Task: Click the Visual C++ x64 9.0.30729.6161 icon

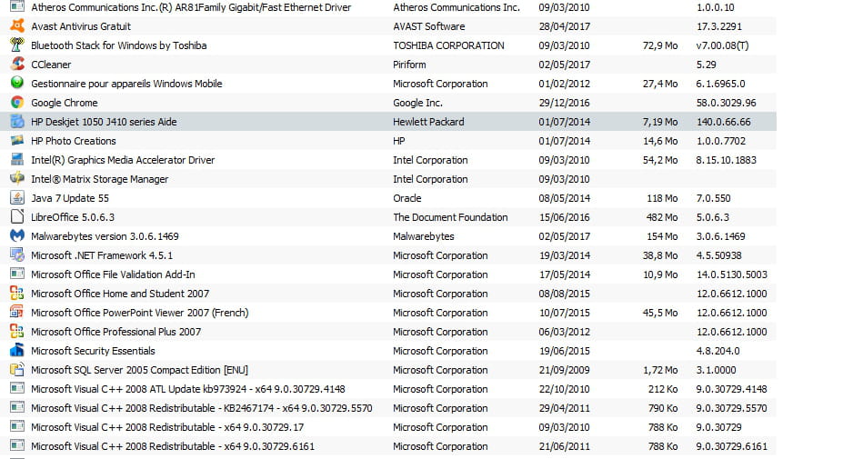Action: point(17,445)
